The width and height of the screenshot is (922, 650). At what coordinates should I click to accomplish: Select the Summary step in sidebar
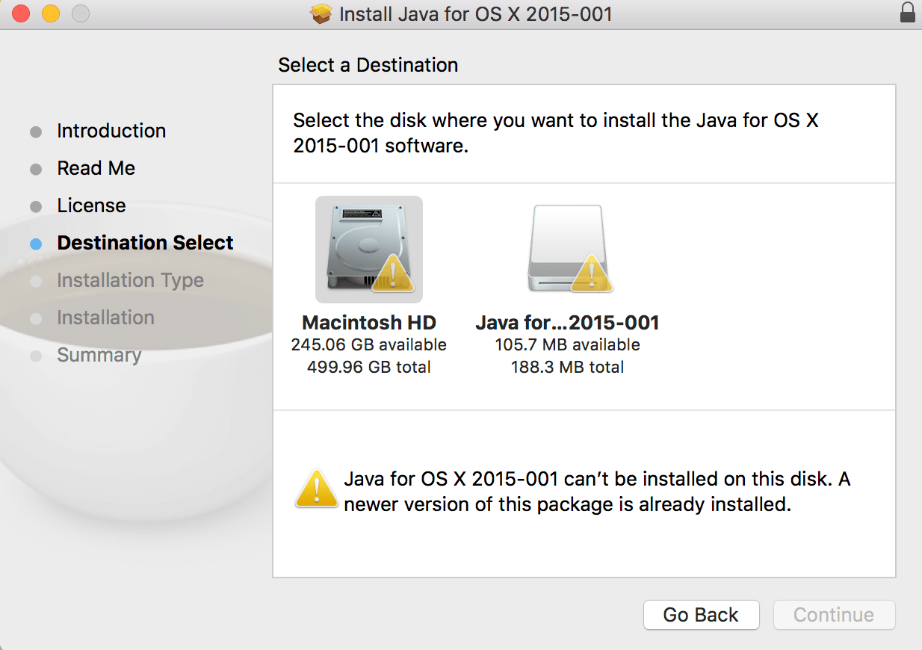[x=99, y=355]
